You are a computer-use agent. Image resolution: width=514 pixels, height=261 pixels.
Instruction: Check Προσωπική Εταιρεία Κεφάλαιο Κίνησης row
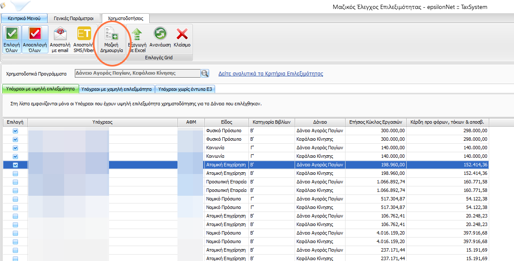tap(15, 191)
